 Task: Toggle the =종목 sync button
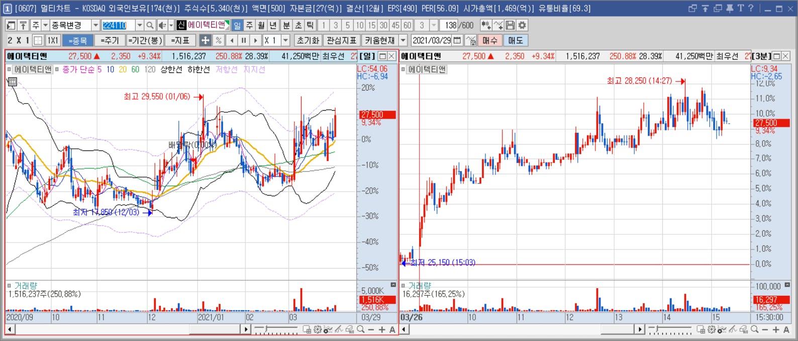tap(78, 40)
